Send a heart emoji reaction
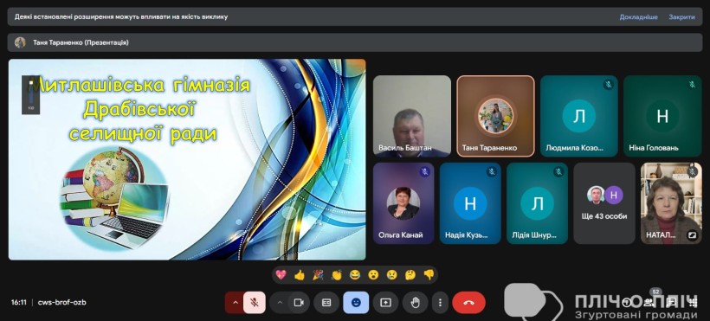 coord(281,274)
